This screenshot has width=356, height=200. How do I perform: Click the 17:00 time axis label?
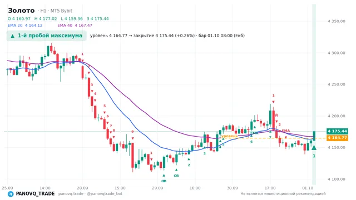pyautogui.click(x=270, y=188)
